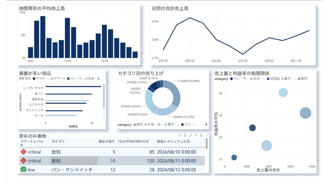Click the pin visual icon above the stock table

[180, 135]
